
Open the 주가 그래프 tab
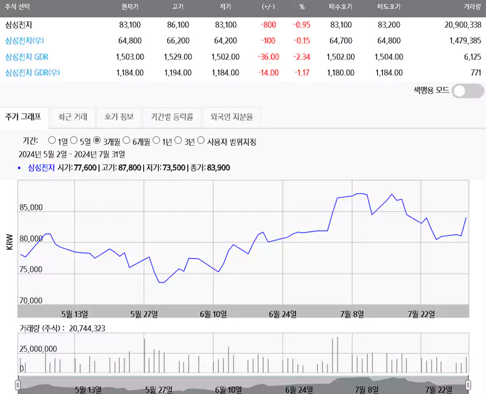[23, 117]
